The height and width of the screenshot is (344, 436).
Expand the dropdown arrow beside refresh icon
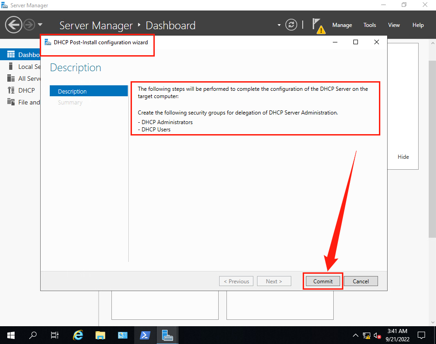(279, 25)
